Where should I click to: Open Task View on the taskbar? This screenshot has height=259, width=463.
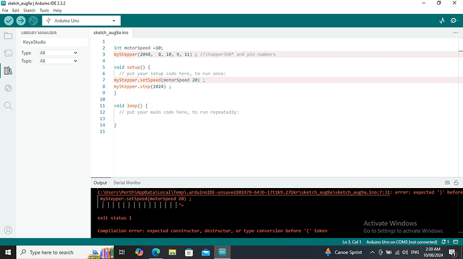click(121, 252)
